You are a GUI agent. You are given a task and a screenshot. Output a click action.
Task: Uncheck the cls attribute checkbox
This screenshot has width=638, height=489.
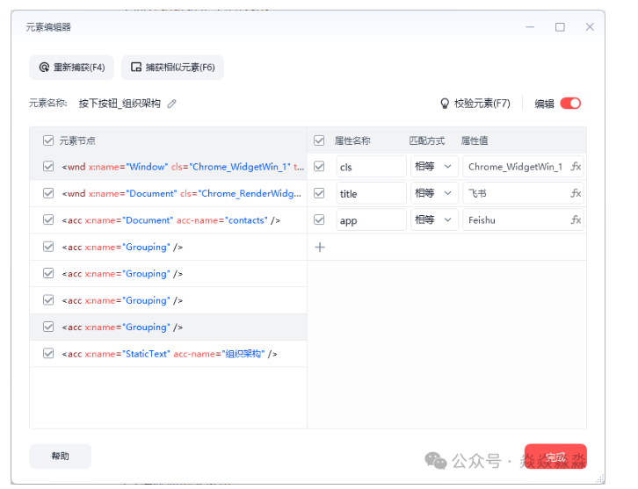point(319,167)
